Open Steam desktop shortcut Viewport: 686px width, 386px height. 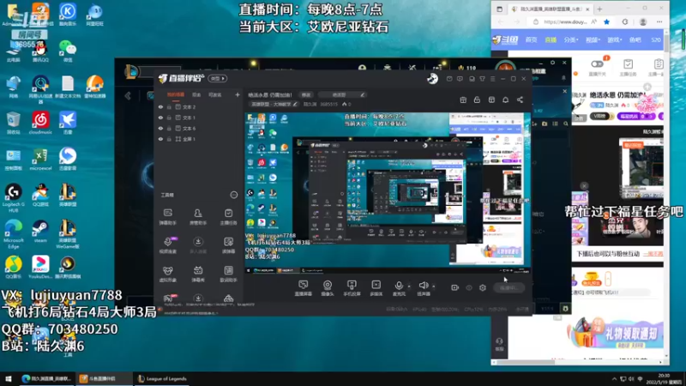click(40, 231)
